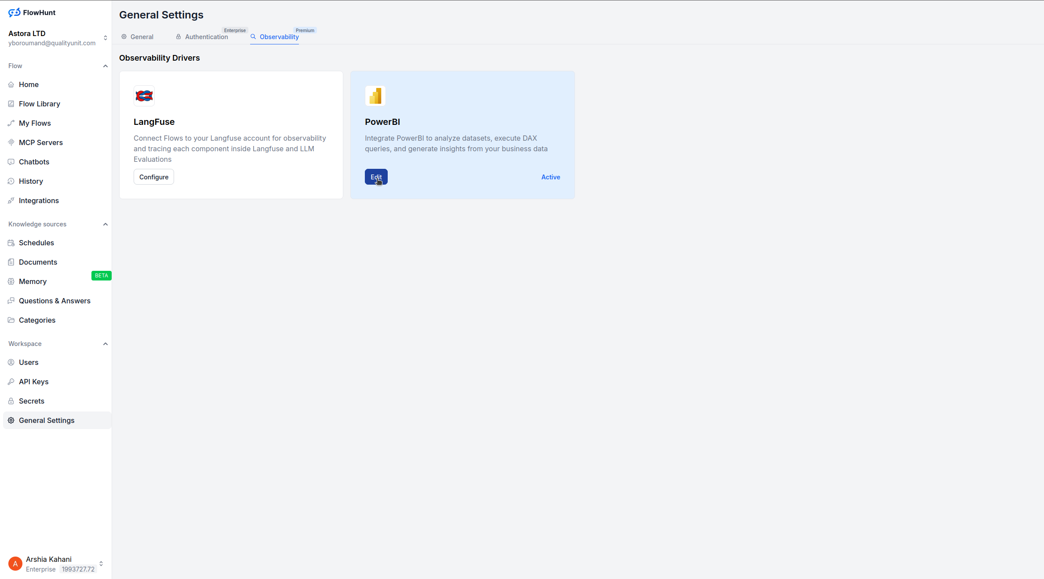Screen dimensions: 1044x579
Task: Click the Chatbots sidebar icon
Action: coord(11,162)
